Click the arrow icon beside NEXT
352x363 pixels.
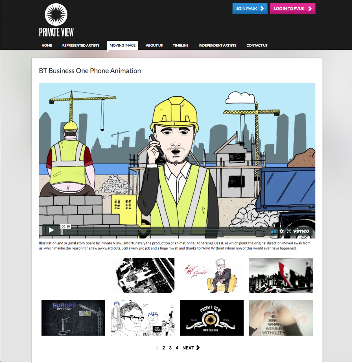click(198, 348)
